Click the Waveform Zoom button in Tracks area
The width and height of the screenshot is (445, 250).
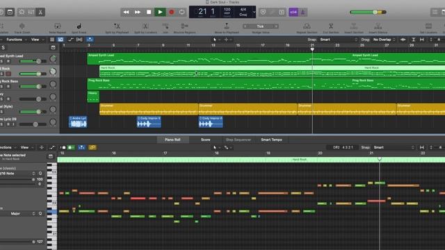(x=403, y=40)
